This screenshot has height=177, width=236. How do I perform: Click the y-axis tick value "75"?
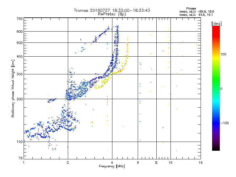click(x=21, y=158)
